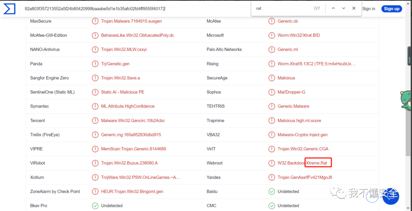Click the Bkav Pro undetected checkmark icon
412x211 pixels.
[x=95, y=206]
